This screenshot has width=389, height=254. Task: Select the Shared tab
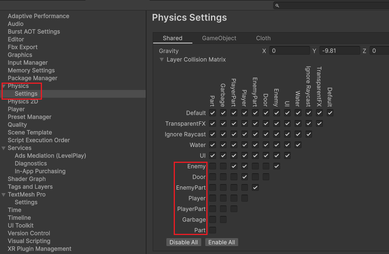(x=173, y=38)
